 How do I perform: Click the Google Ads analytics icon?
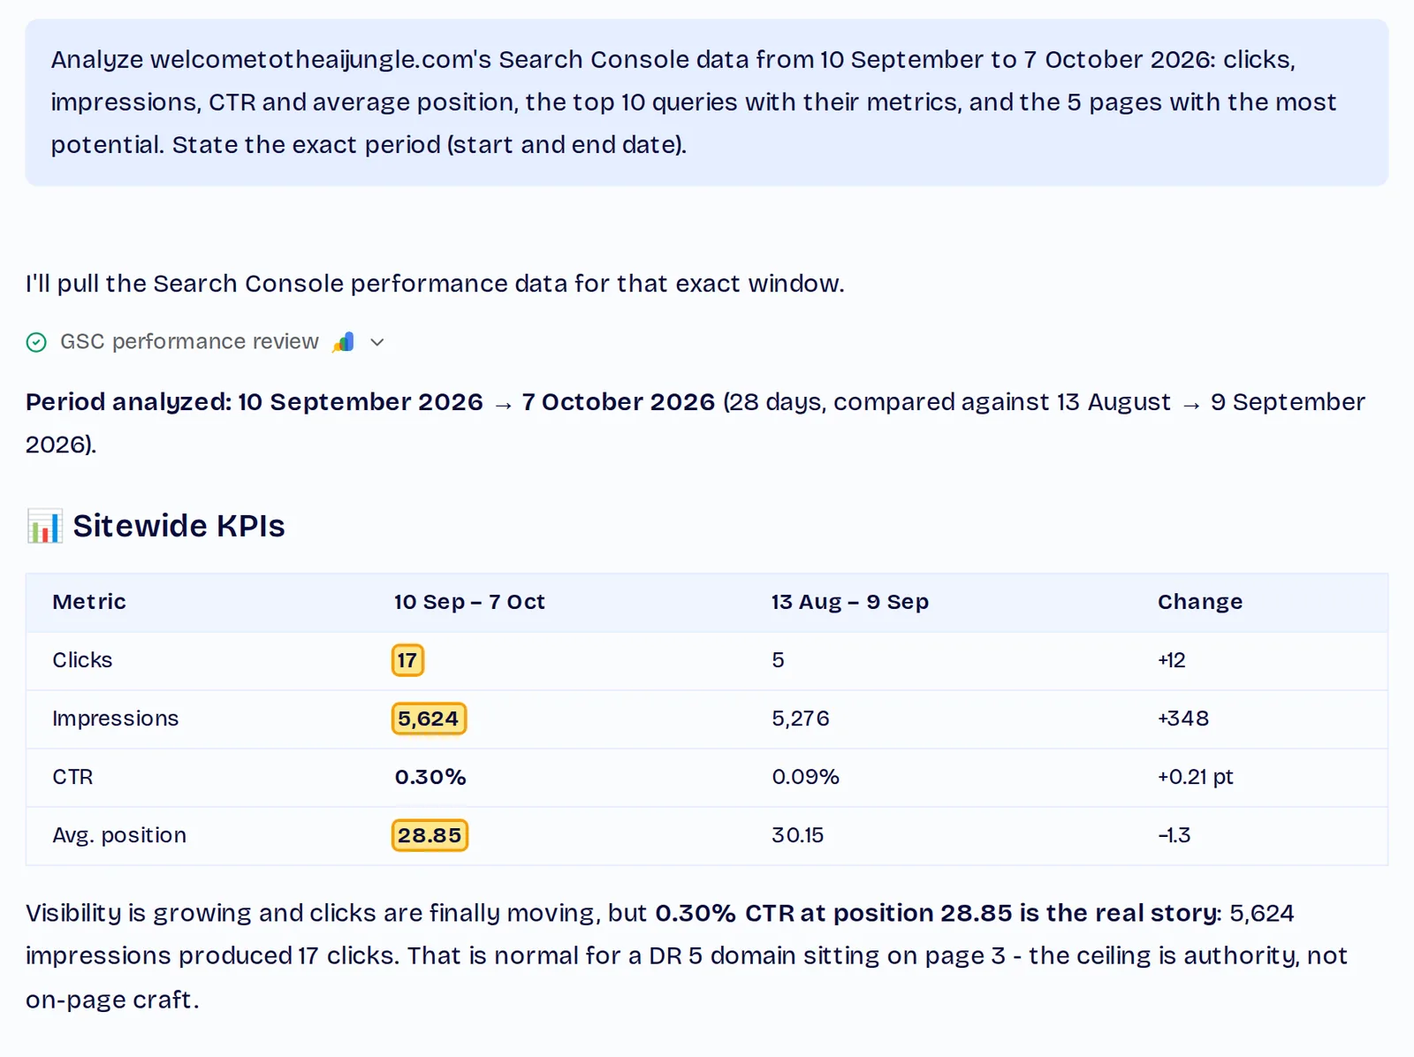pos(343,342)
